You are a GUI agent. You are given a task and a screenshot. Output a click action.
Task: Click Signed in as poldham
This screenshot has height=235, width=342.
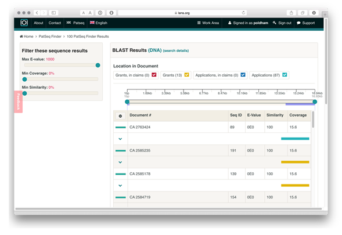click(248, 23)
